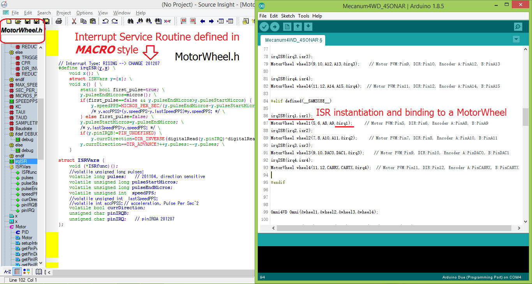Open Options menu in Source Insight
Screen dimensions: 532x284
click(x=85, y=13)
